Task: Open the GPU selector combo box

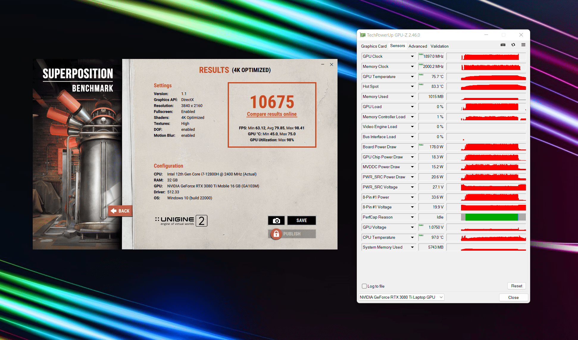Action: pos(402,297)
